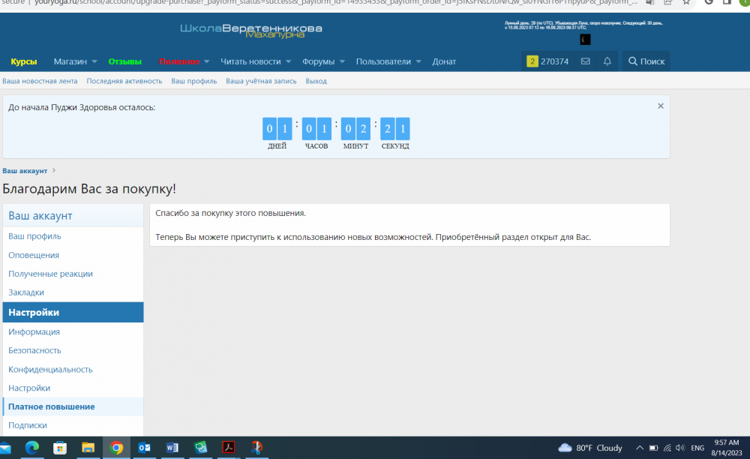Open Adobe Acrobat in taskbar
Screen dimensions: 750x459
click(x=229, y=448)
